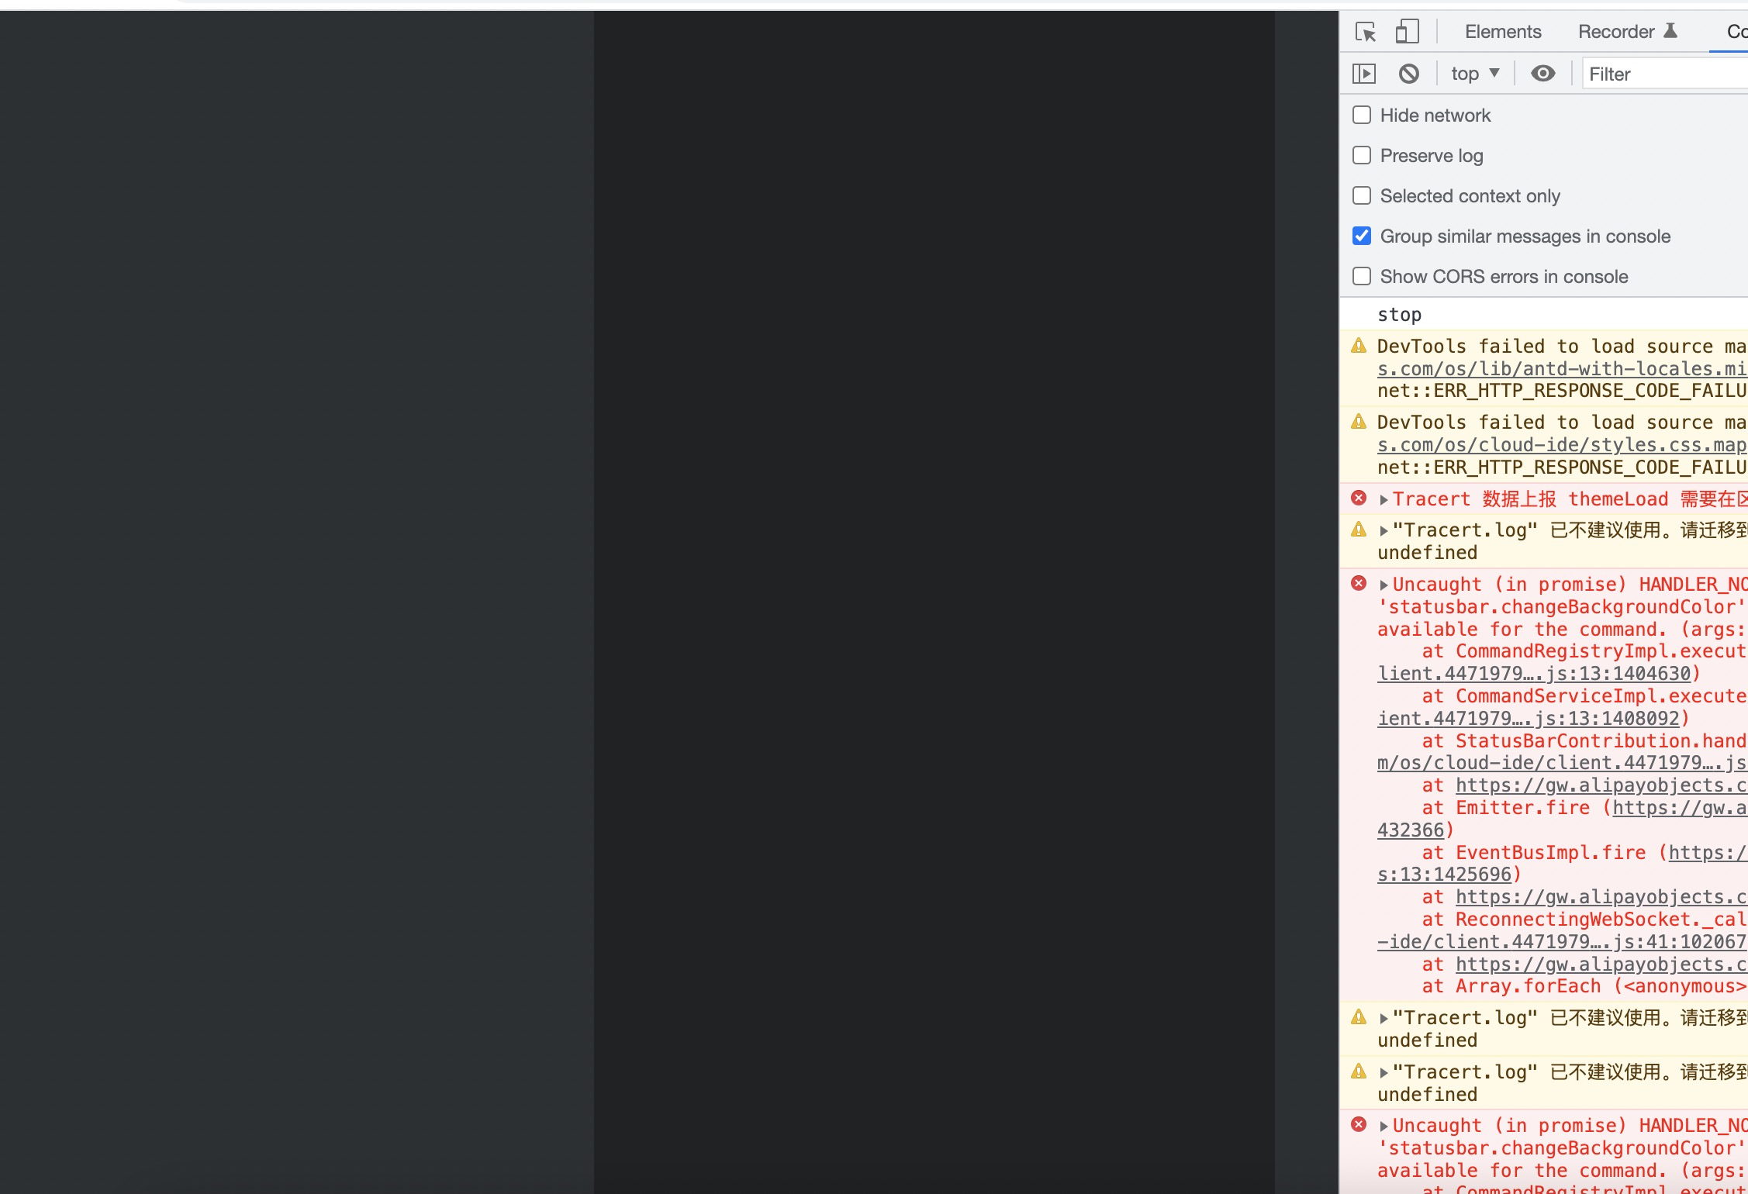Click the red error icon beside Tracert message
The image size is (1748, 1194).
pos(1359,498)
